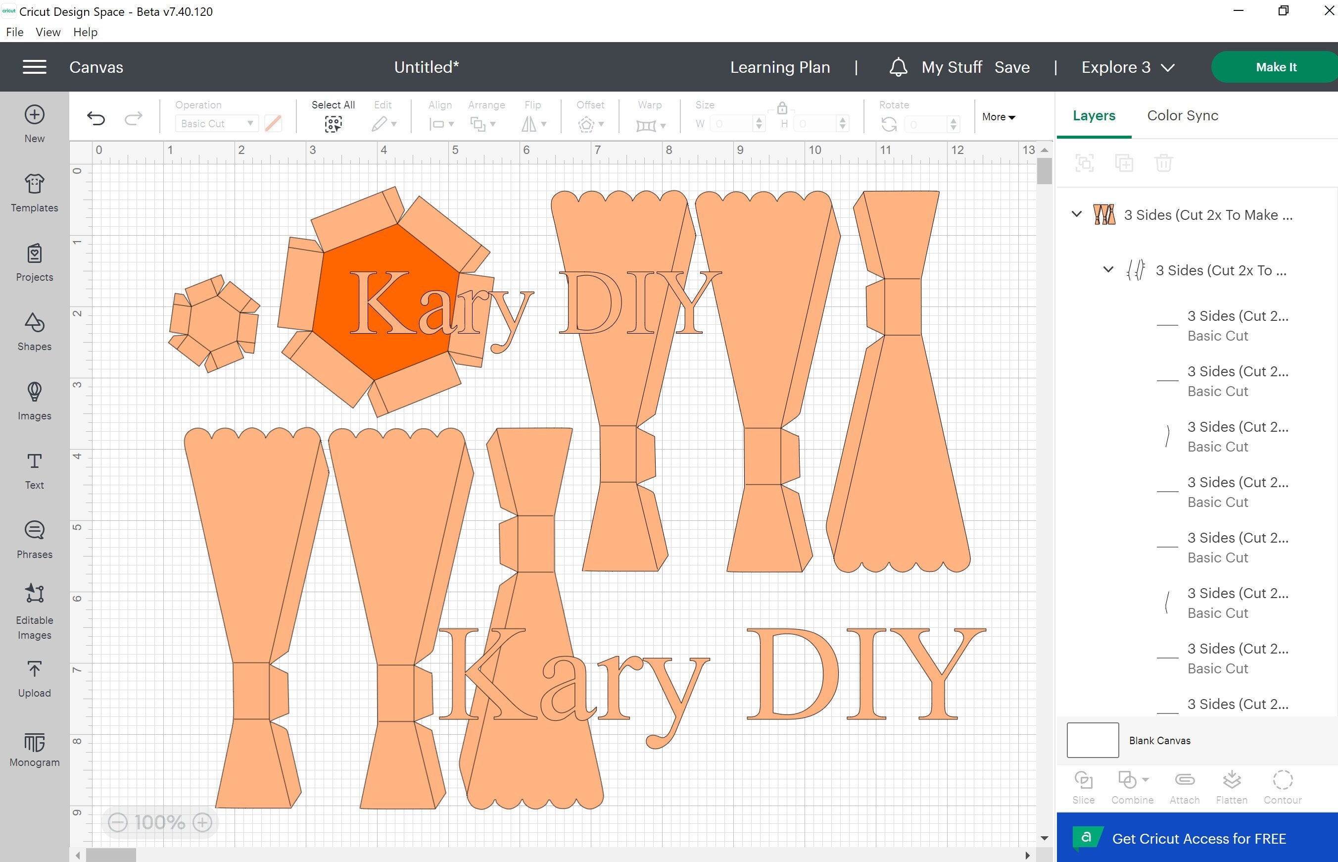Click the Combine tool

tap(1128, 785)
